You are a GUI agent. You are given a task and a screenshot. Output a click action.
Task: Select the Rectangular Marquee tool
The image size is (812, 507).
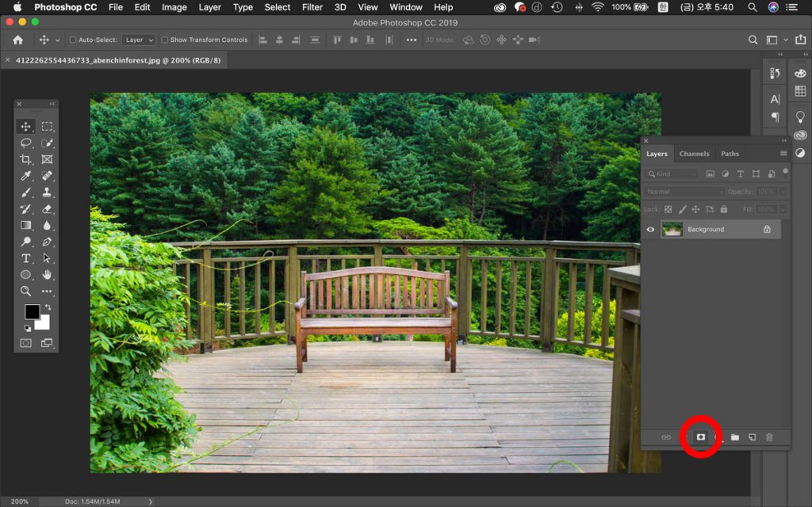(47, 126)
